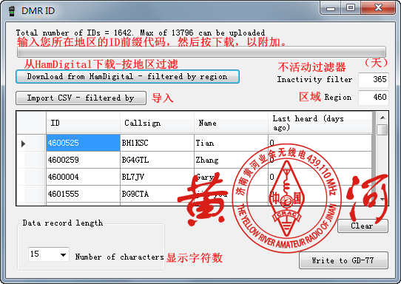The image size is (401, 284).
Task: Click the table scrollbar down arrow
Action: 383,199
